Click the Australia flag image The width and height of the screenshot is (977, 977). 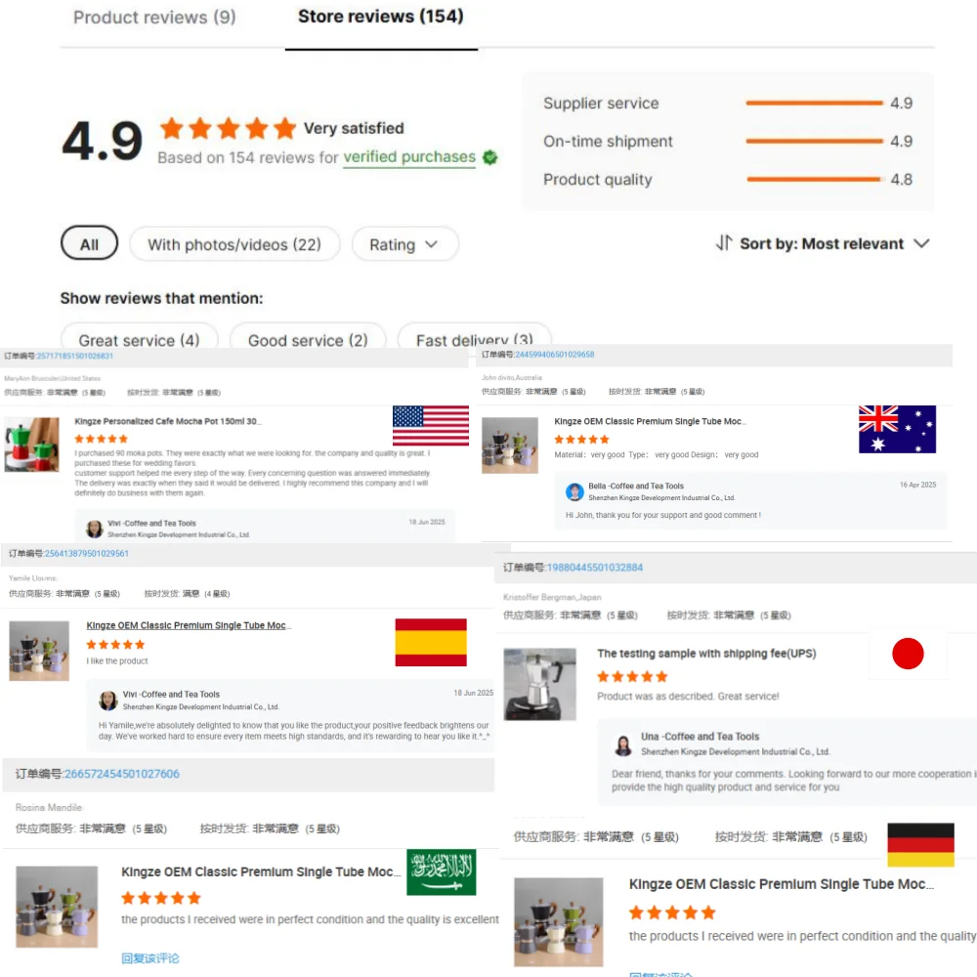(897, 429)
